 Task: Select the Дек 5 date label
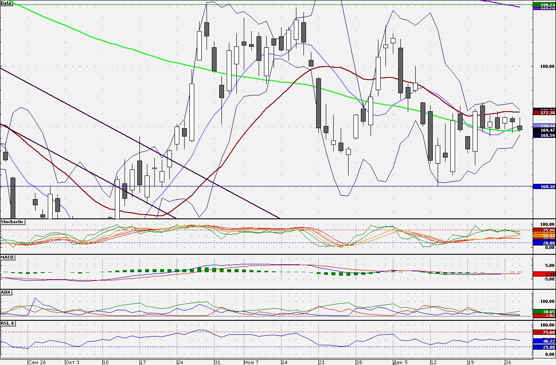401,362
